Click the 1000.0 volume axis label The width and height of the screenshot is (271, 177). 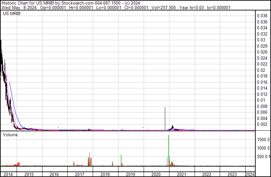263,148
